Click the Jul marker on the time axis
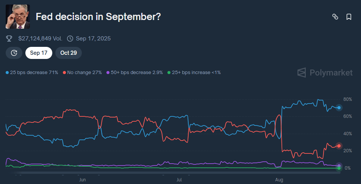 click(x=180, y=180)
